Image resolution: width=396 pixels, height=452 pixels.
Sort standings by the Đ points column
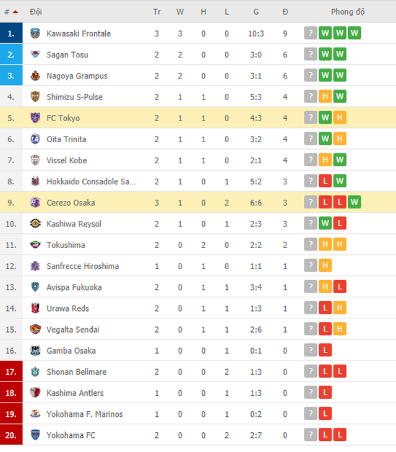(285, 12)
